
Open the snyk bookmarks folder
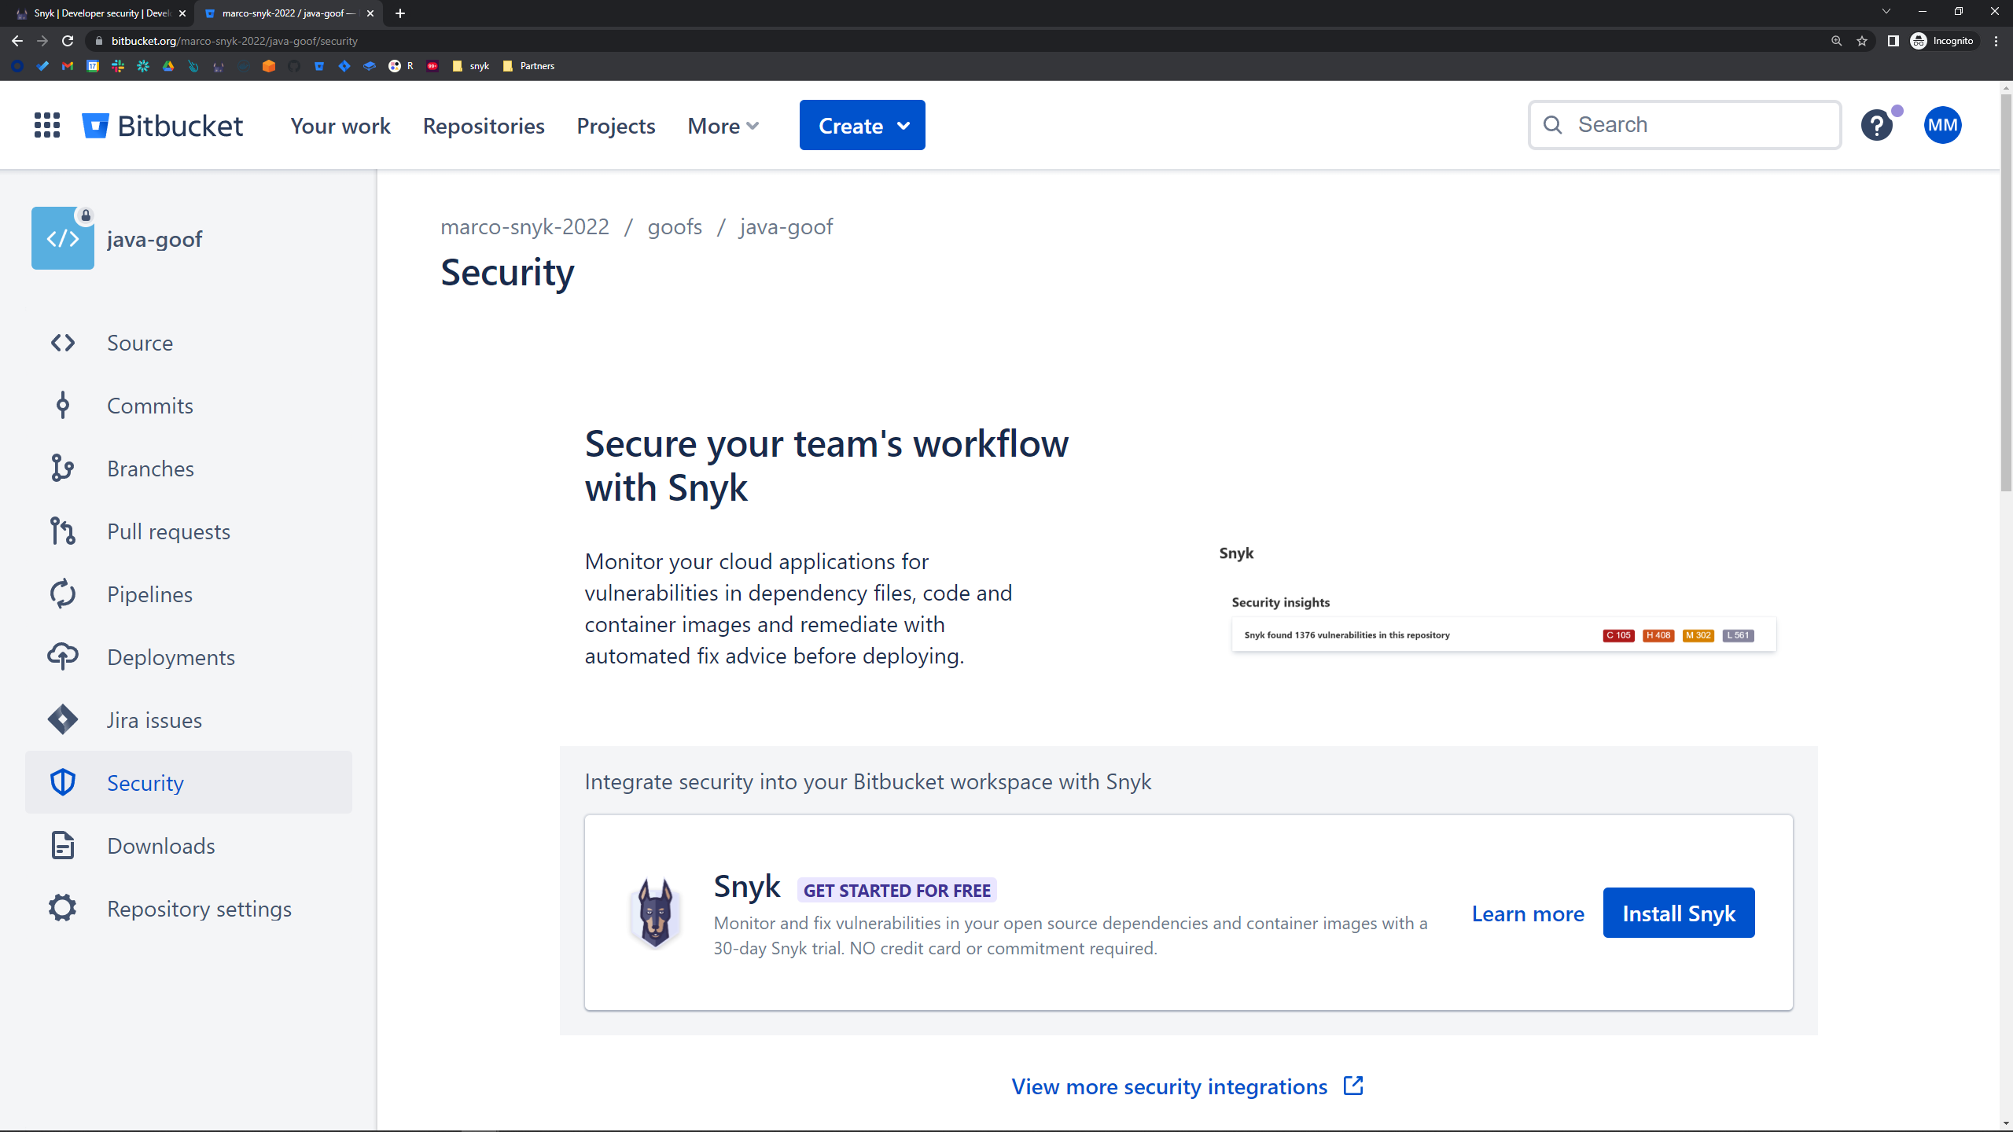pyautogui.click(x=471, y=66)
